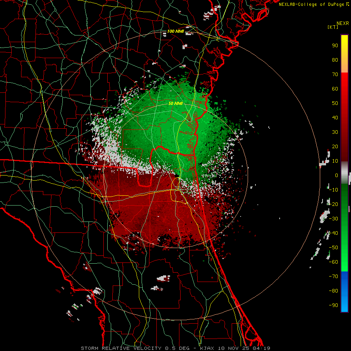
Task: Click the -80 value on velocity scale
Action: (x=333, y=291)
